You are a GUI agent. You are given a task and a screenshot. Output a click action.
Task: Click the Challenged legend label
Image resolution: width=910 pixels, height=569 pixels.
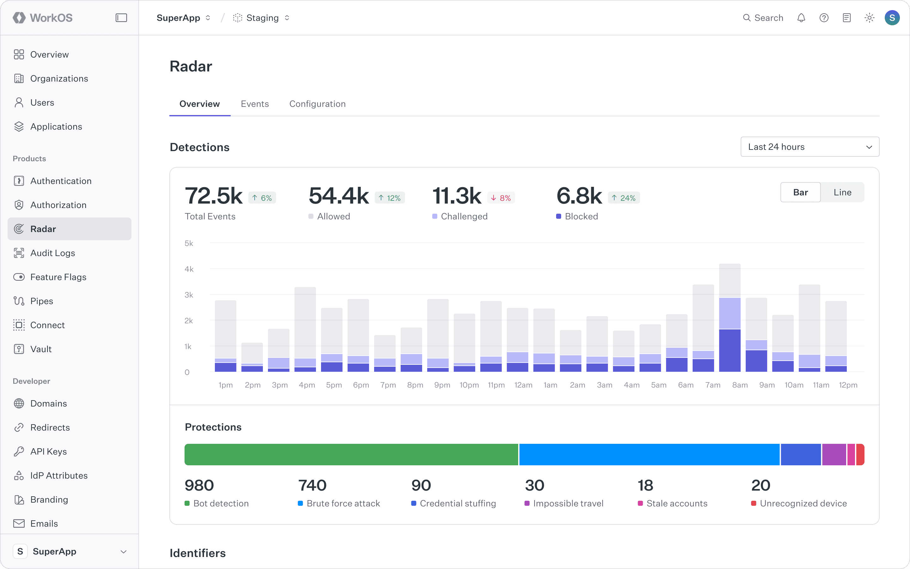(x=464, y=217)
